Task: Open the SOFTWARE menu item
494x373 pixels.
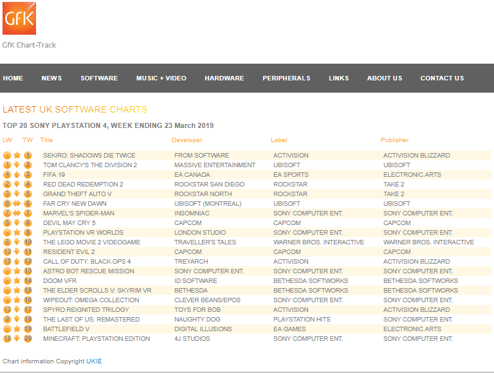Action: click(99, 78)
